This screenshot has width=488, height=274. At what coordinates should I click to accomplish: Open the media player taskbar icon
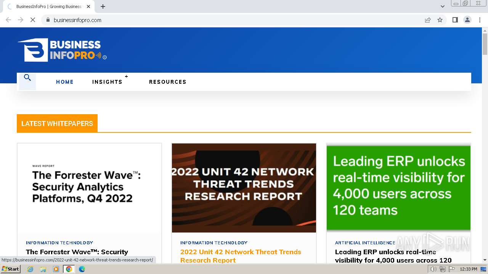click(x=56, y=269)
